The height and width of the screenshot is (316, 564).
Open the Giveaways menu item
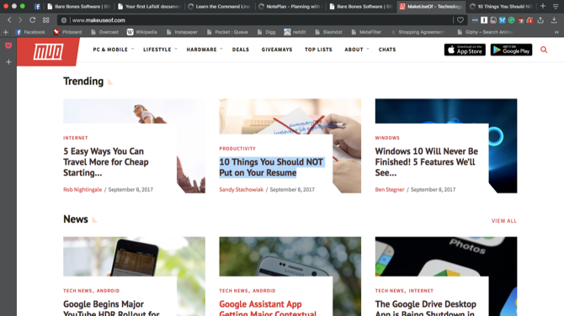(x=277, y=50)
